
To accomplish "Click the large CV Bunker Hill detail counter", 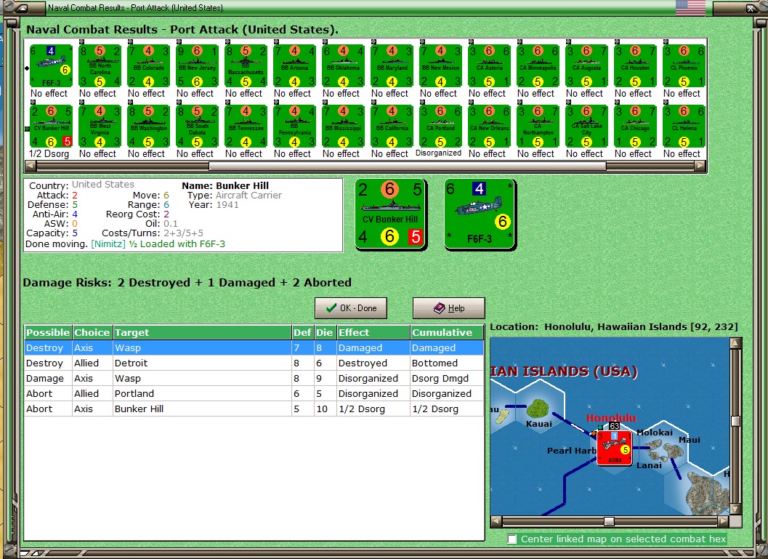I will point(390,214).
